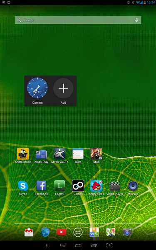This screenshot has width=156, height=250.
Task: Tap the search magnifier icon
Action: click(19, 20)
